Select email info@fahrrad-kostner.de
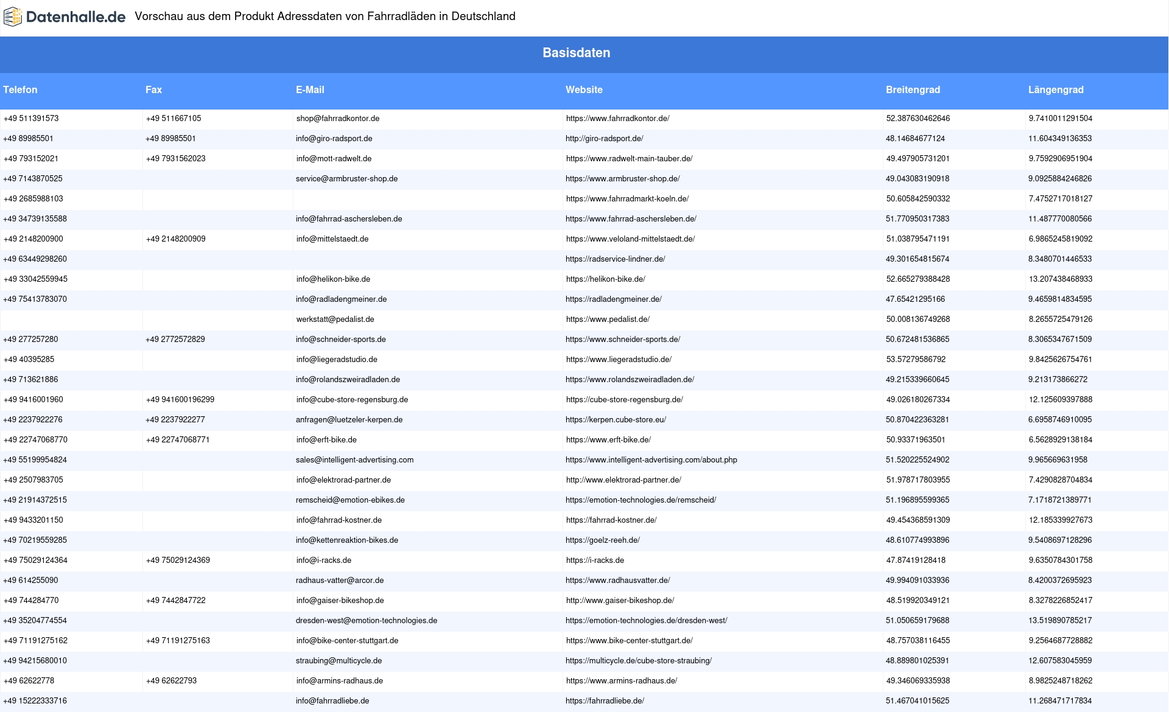Image resolution: width=1169 pixels, height=712 pixels. [x=339, y=520]
